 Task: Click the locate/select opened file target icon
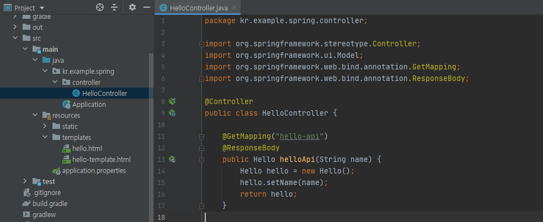click(100, 7)
